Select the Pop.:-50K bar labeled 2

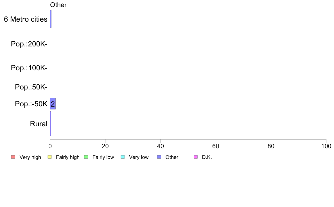[53, 104]
